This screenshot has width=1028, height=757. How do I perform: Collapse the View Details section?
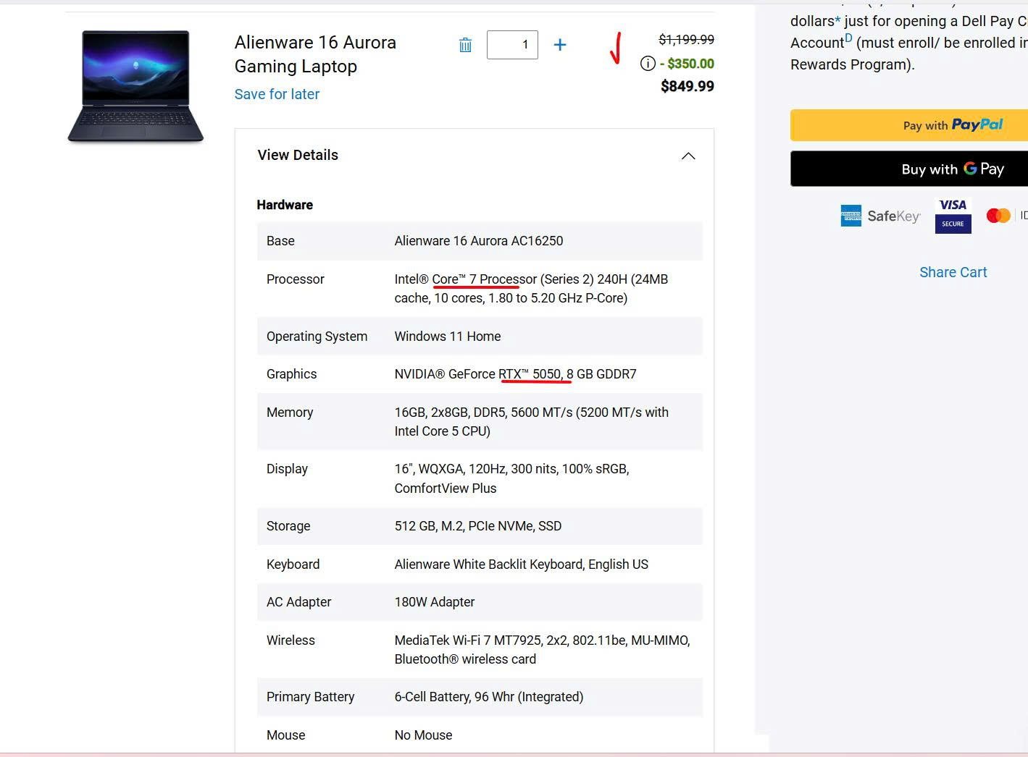pos(688,156)
